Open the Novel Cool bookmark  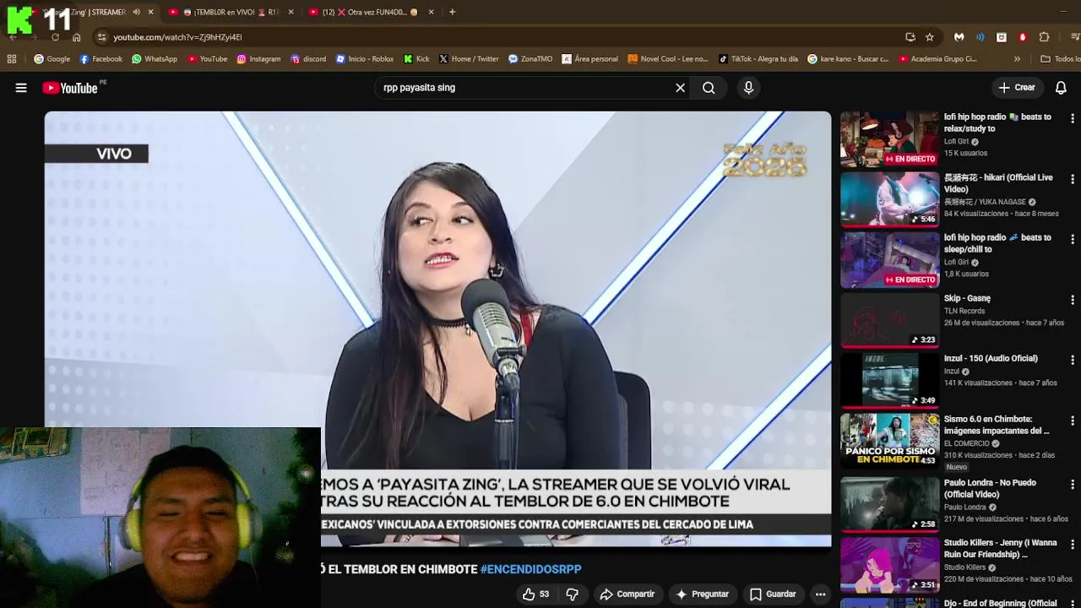click(668, 59)
